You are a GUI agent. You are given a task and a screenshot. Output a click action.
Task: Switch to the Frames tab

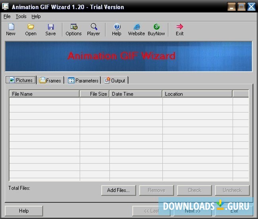pyautogui.click(x=50, y=80)
